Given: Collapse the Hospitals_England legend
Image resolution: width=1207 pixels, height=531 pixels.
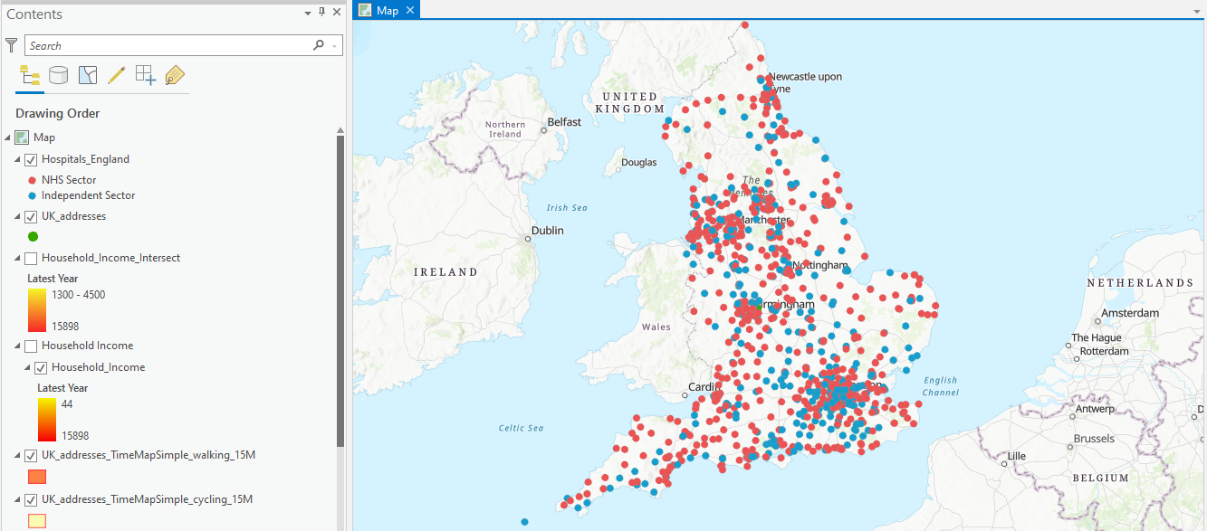Looking at the screenshot, I should pos(18,159).
